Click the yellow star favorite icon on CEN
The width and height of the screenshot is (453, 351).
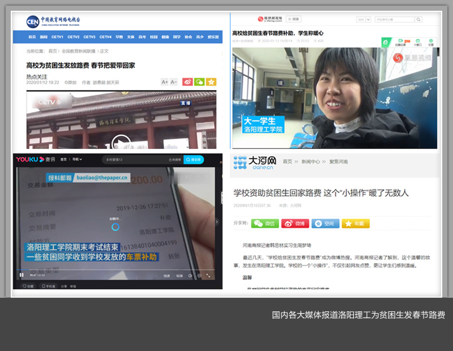(211, 82)
